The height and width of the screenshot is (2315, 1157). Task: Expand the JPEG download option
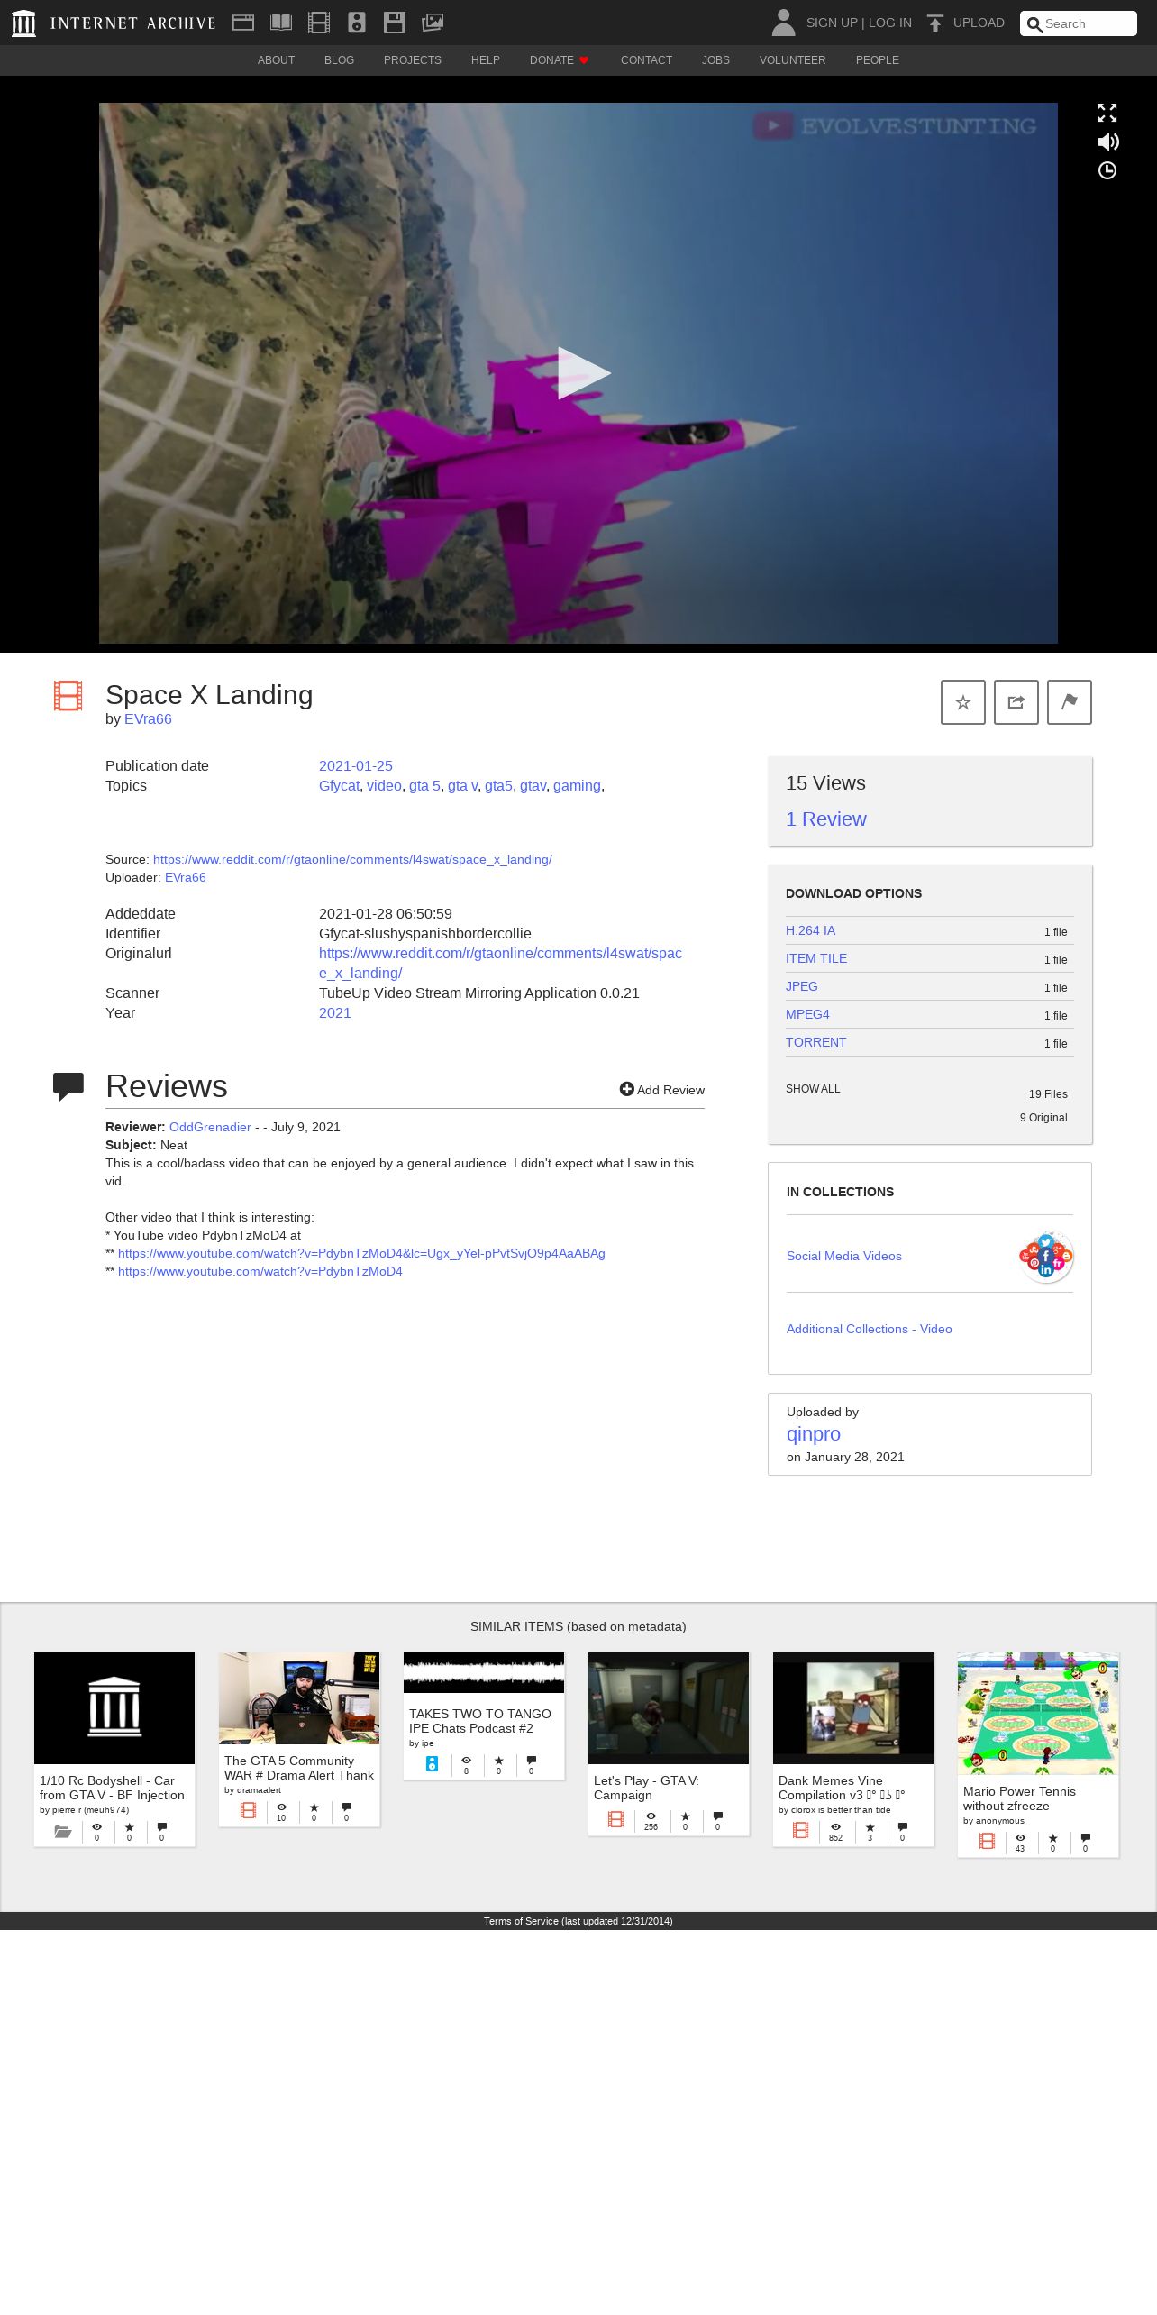click(802, 986)
